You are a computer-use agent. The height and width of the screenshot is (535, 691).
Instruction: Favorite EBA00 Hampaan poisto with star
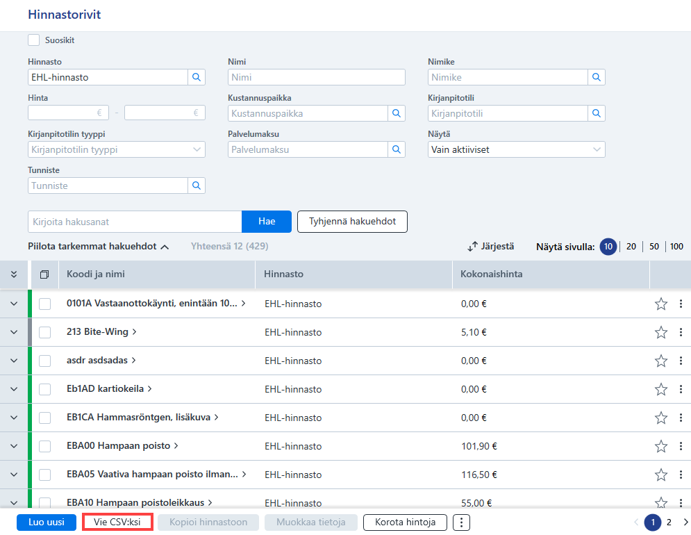[x=660, y=446]
